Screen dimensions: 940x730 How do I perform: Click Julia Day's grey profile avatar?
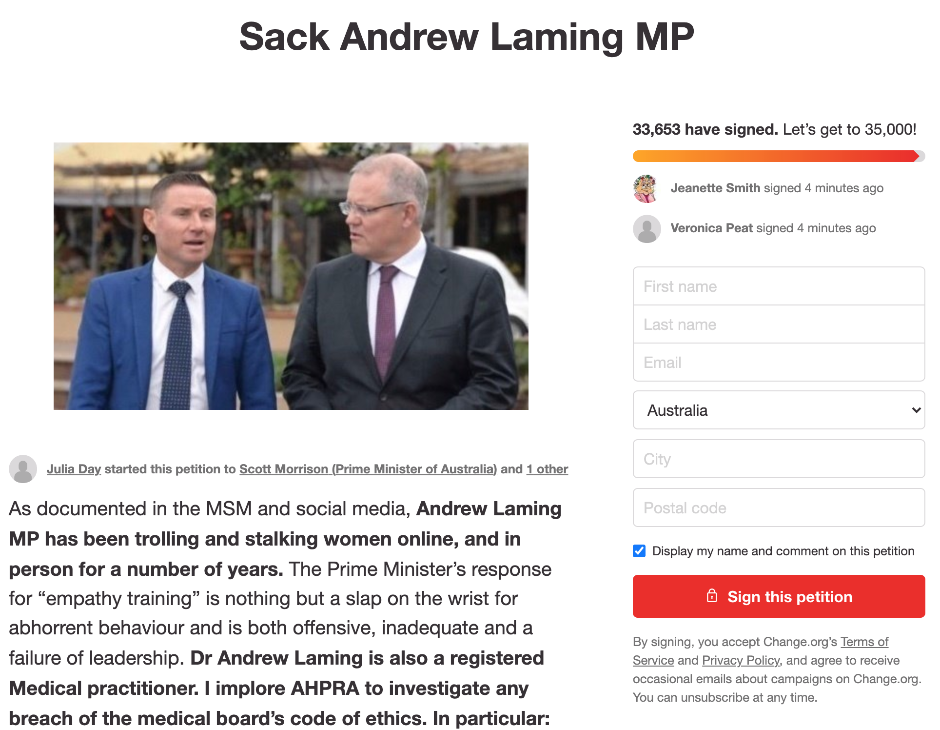[23, 469]
